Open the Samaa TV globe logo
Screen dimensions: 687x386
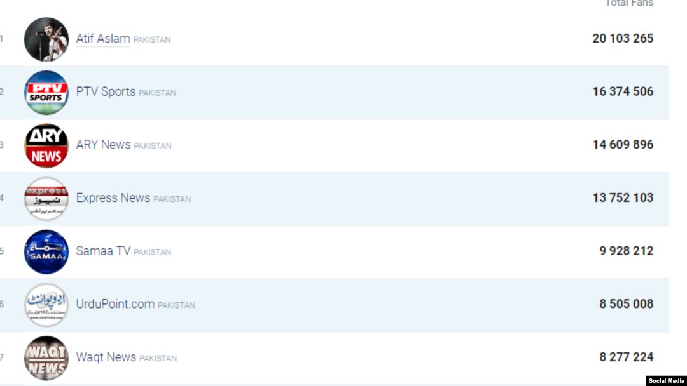coord(46,252)
